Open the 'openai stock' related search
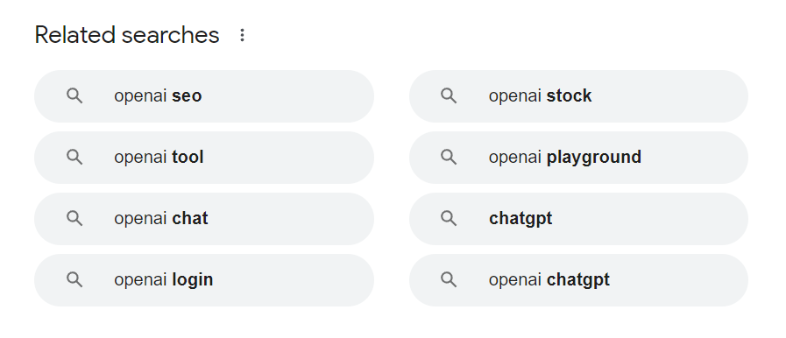The width and height of the screenshot is (786, 338). pos(578,96)
